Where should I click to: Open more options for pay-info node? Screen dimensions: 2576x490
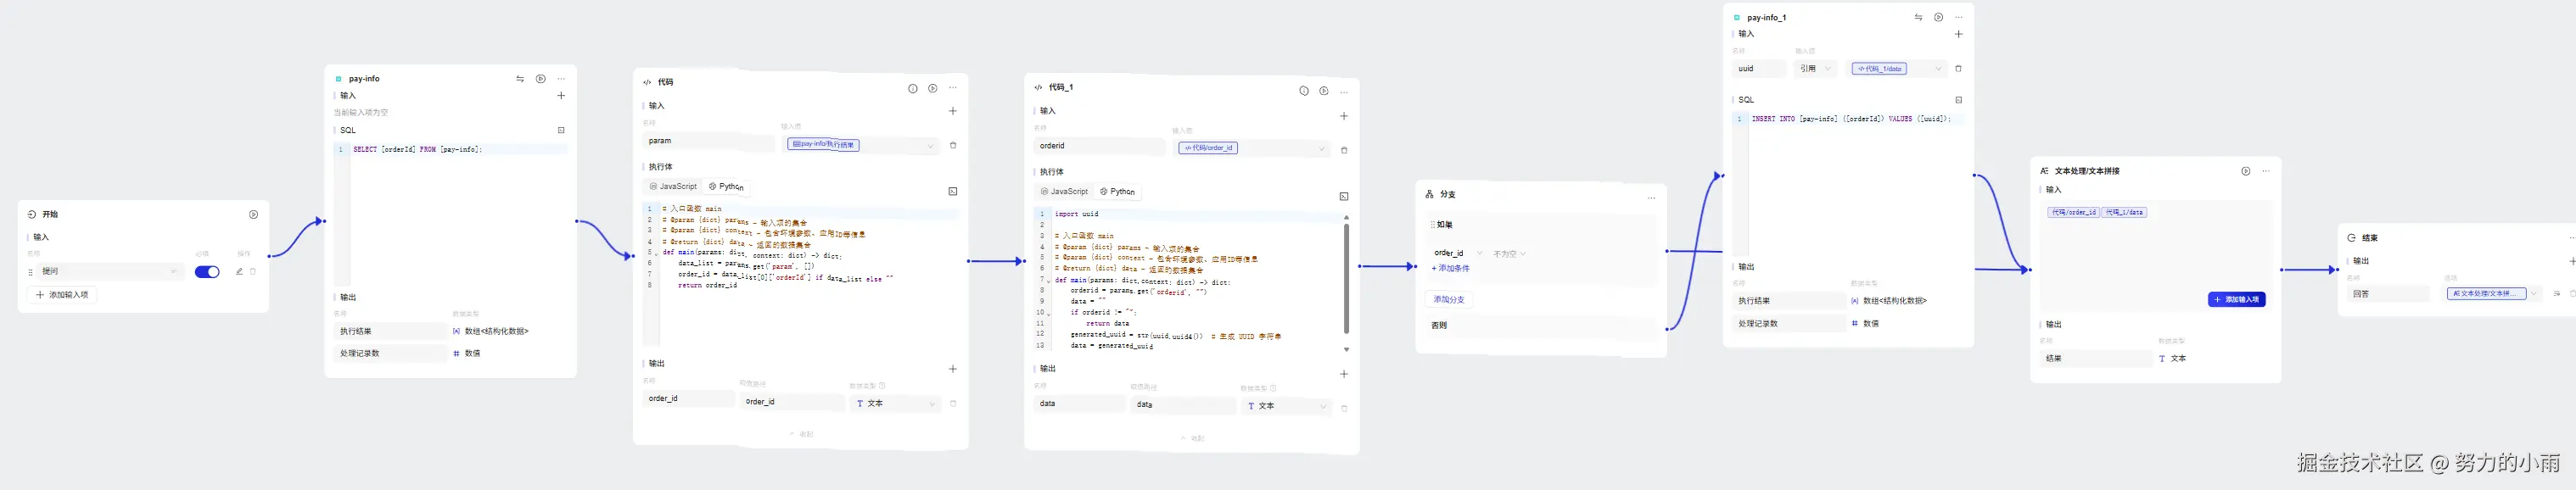pos(561,78)
